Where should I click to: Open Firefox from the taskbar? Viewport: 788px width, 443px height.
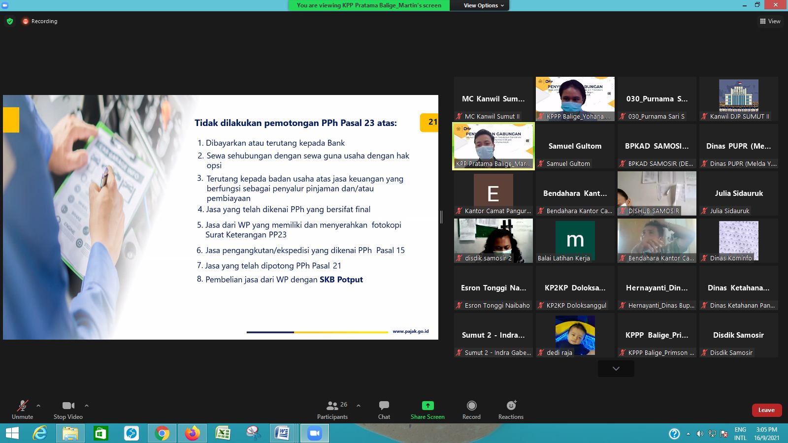[x=192, y=433]
